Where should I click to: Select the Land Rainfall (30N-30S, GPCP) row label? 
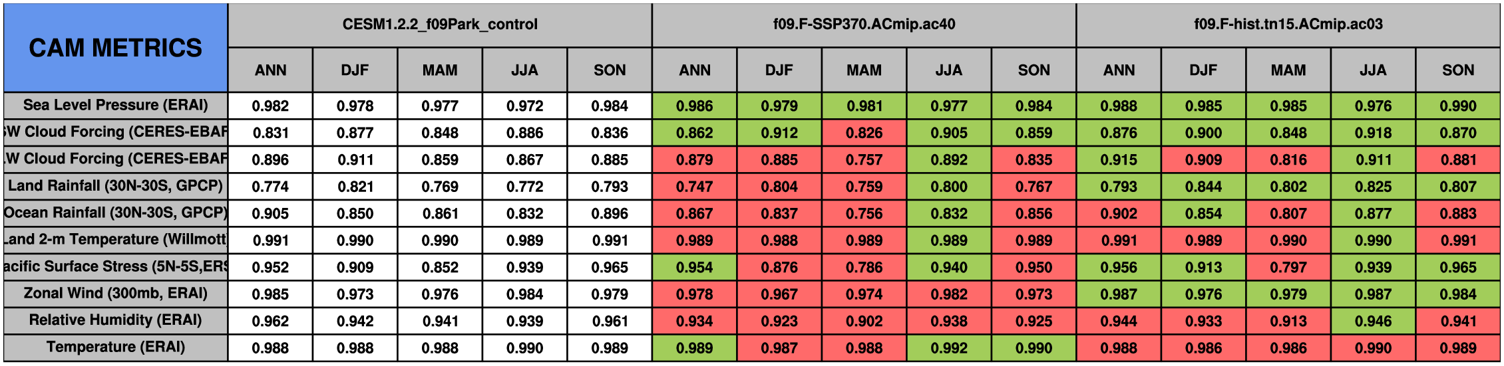click(x=115, y=186)
